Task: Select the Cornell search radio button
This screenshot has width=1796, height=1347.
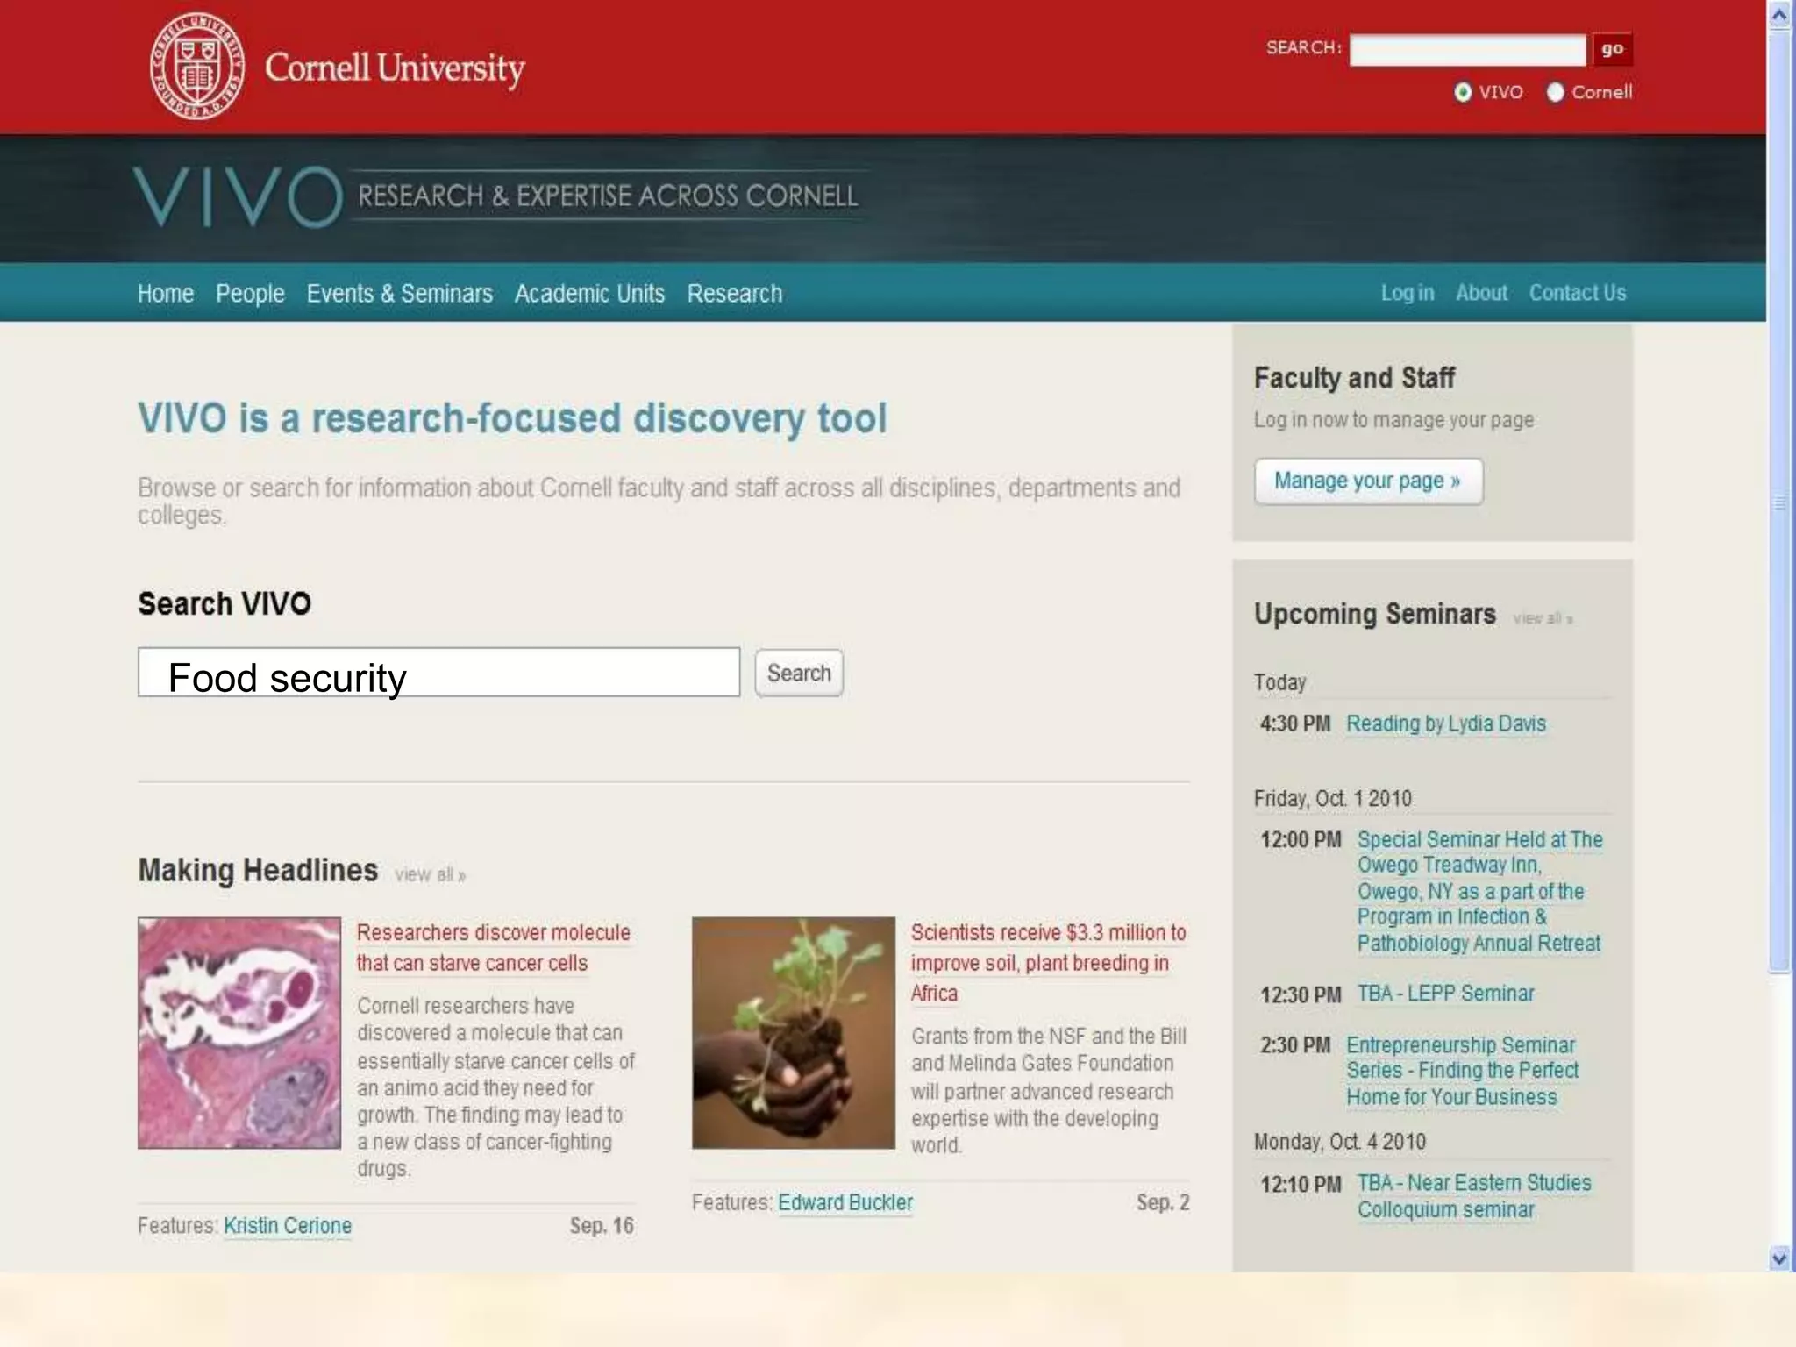Action: 1555,92
